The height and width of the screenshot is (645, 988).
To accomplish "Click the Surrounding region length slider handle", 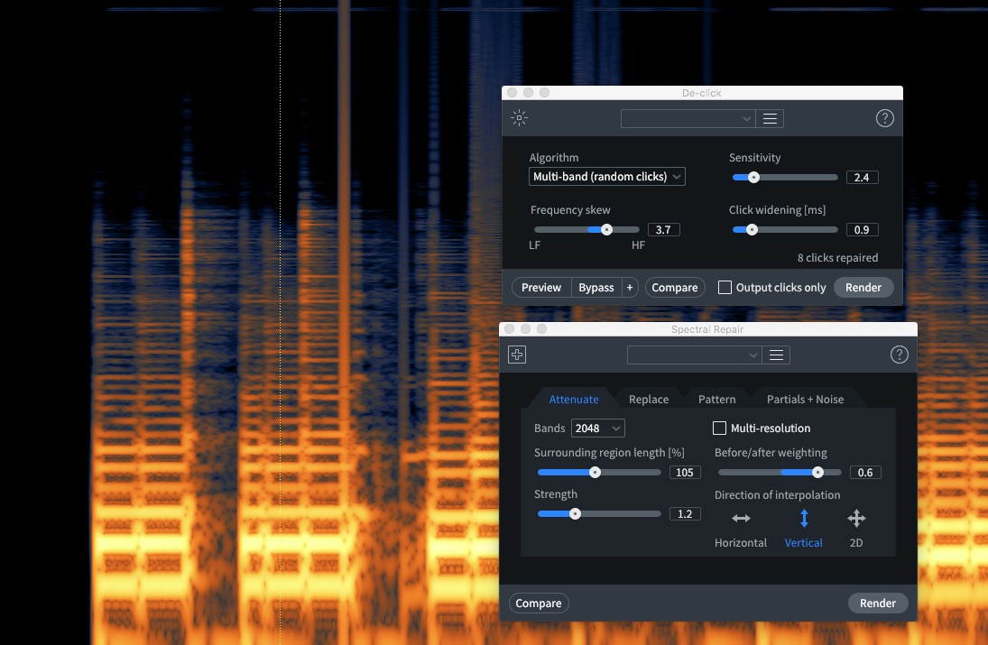I will tap(595, 473).
